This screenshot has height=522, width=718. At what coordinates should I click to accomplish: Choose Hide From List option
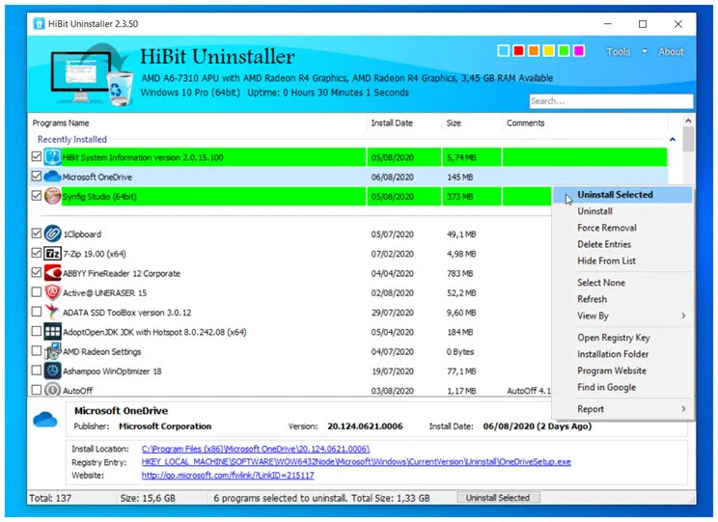pos(622,261)
